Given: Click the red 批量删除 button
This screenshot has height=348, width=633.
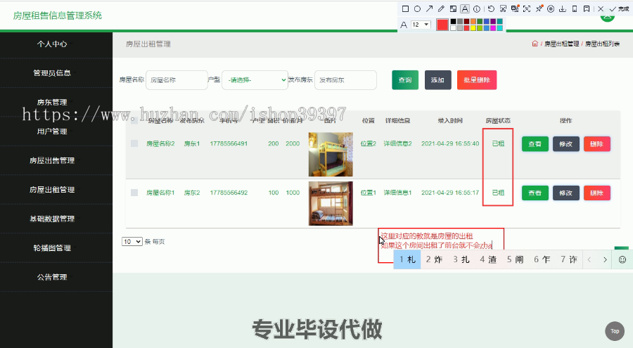Looking at the screenshot, I should click(477, 80).
